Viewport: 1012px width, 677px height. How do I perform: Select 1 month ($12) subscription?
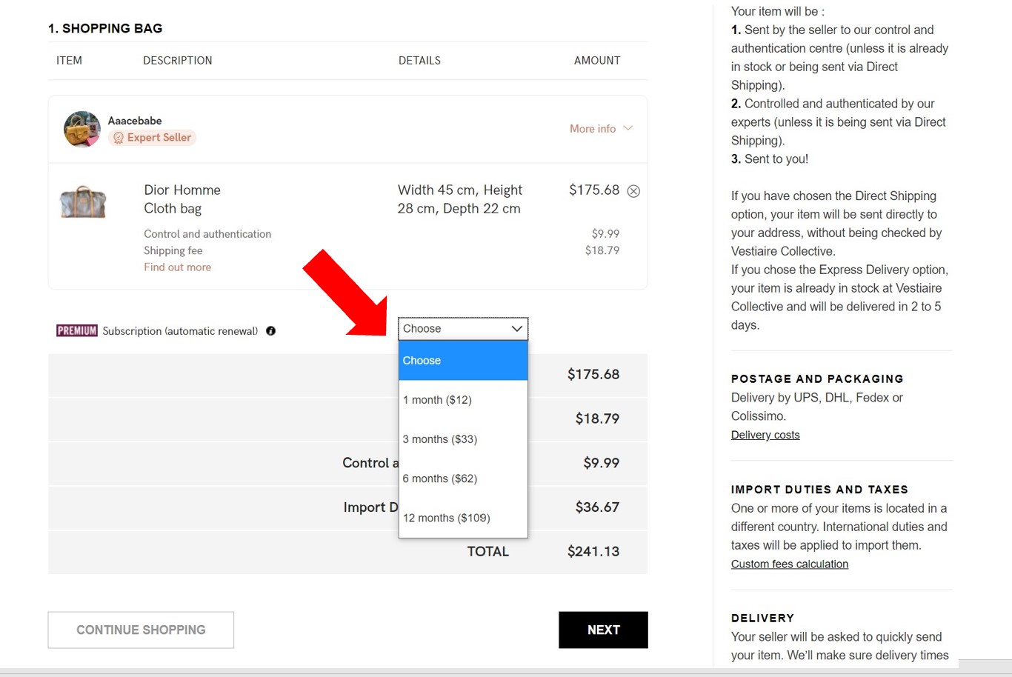click(x=463, y=400)
